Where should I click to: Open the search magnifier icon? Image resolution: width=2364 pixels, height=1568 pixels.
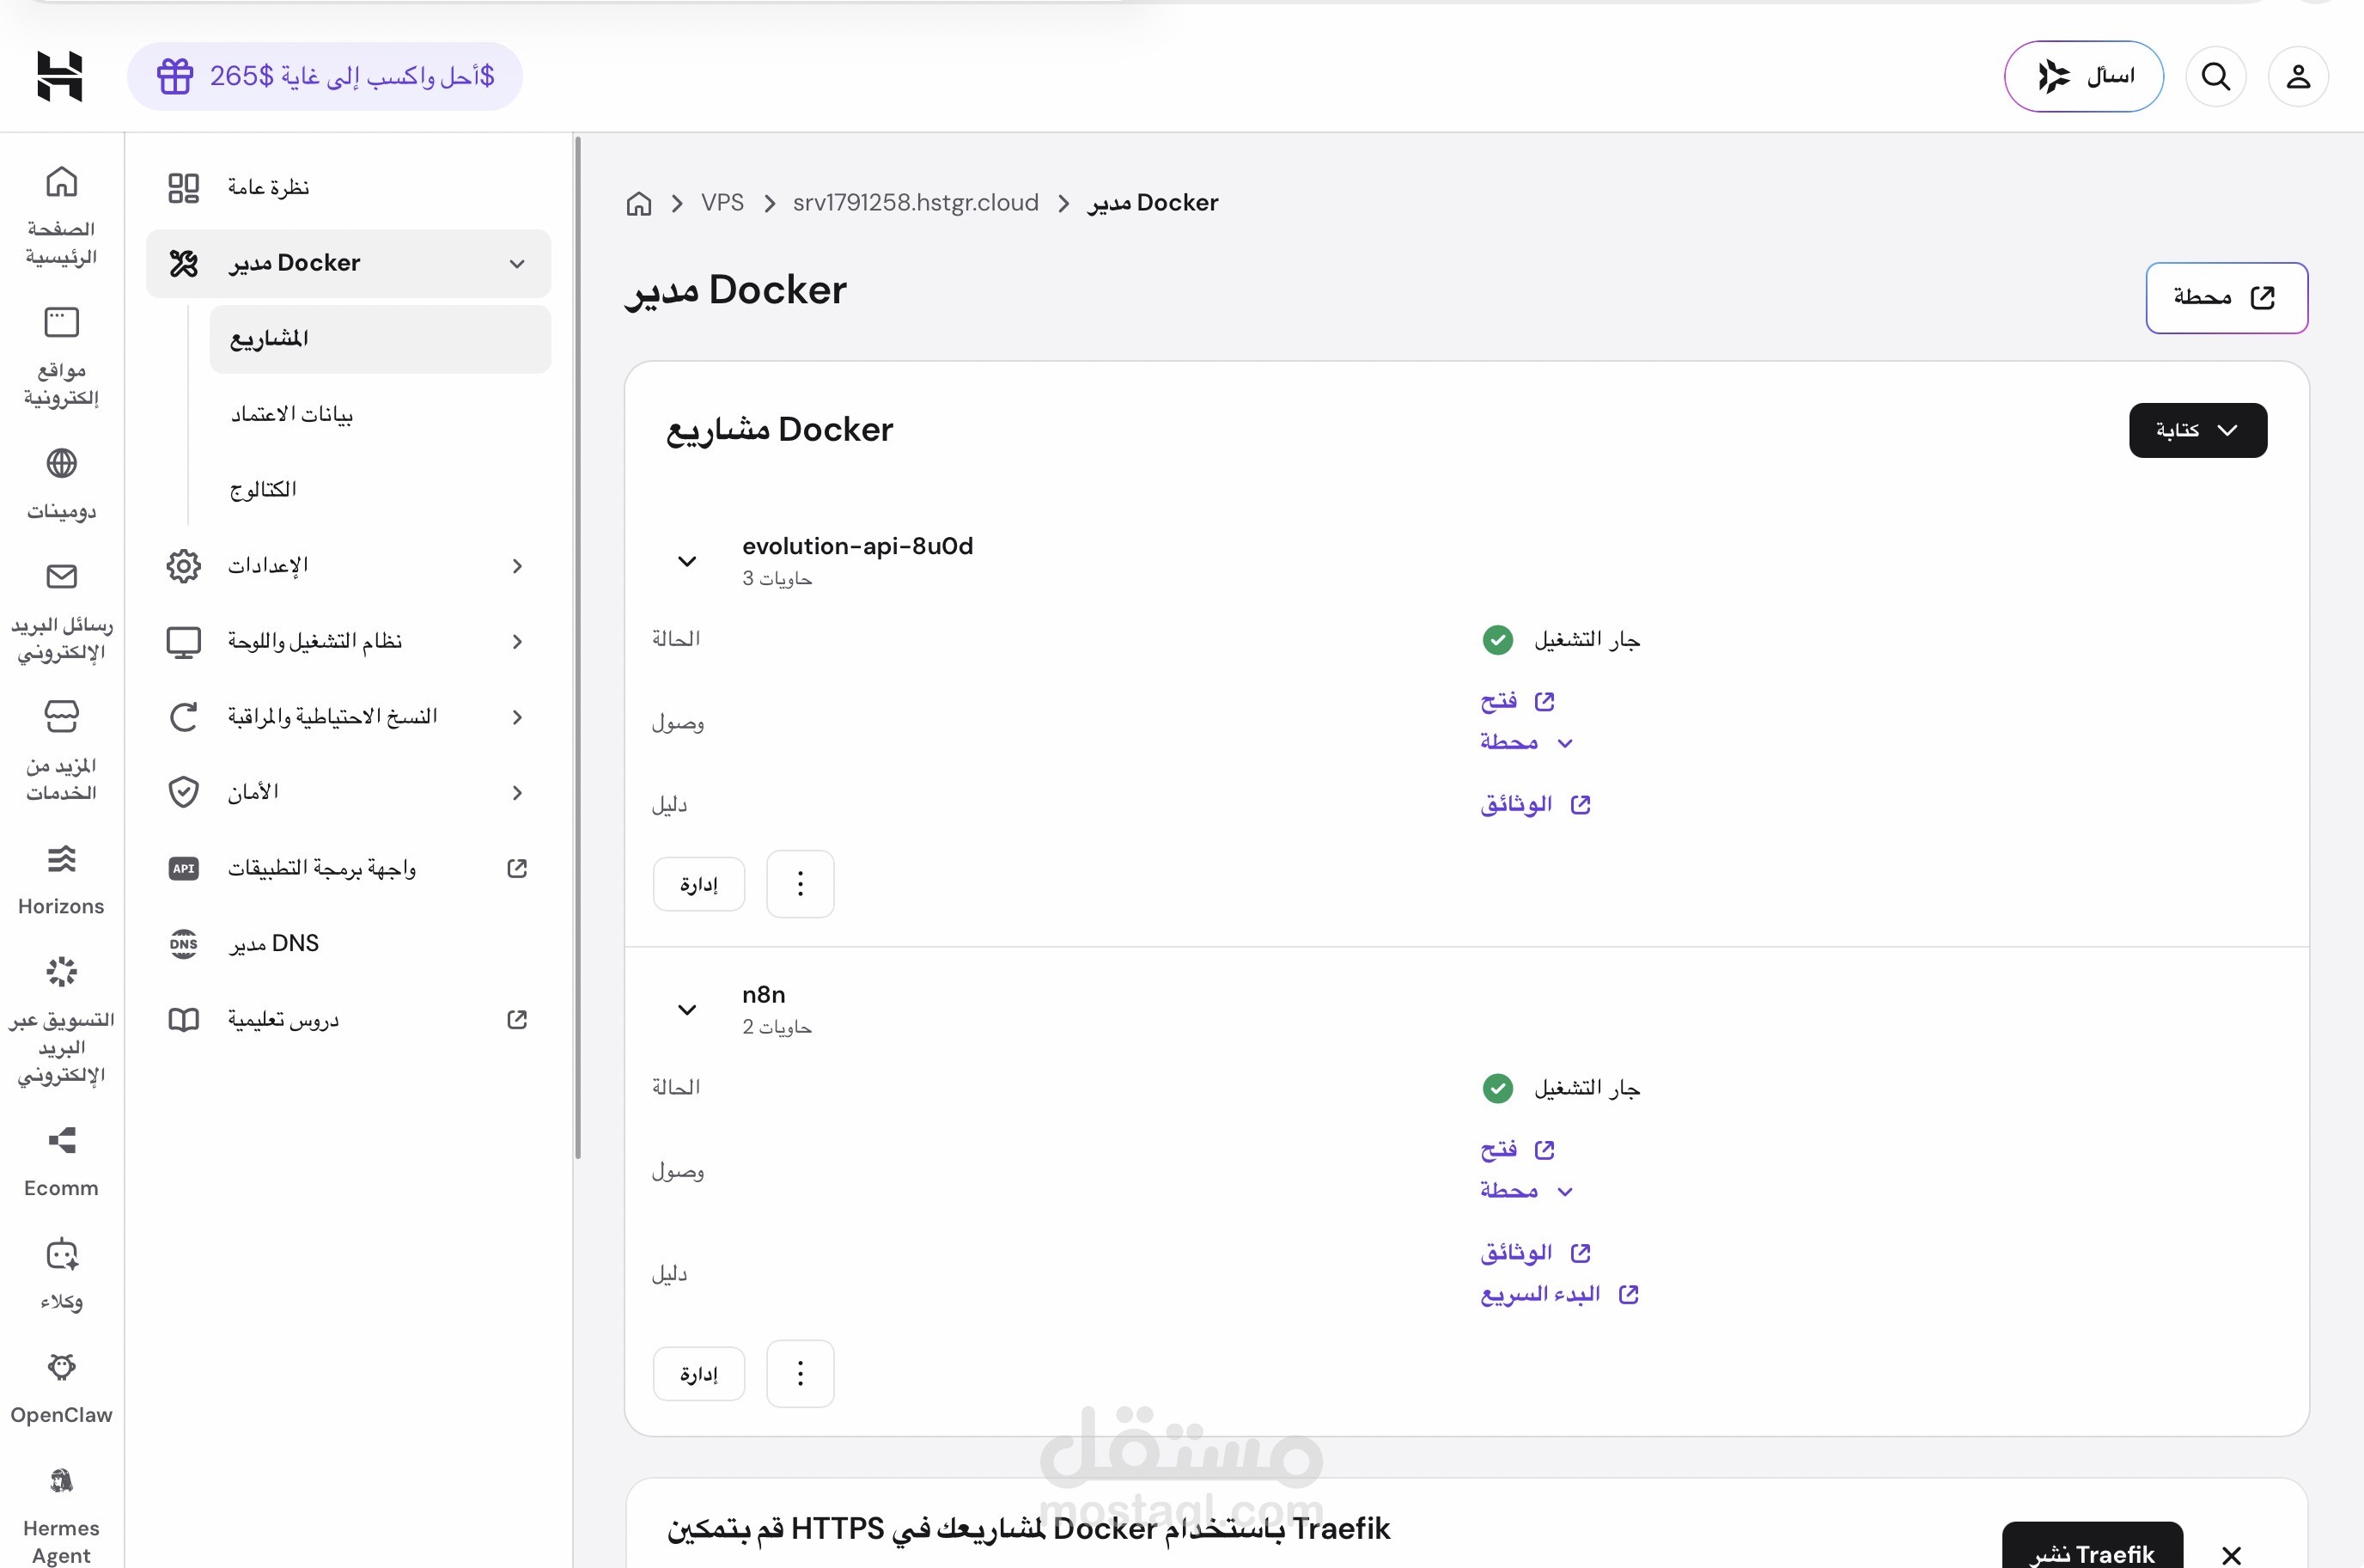(2216, 76)
